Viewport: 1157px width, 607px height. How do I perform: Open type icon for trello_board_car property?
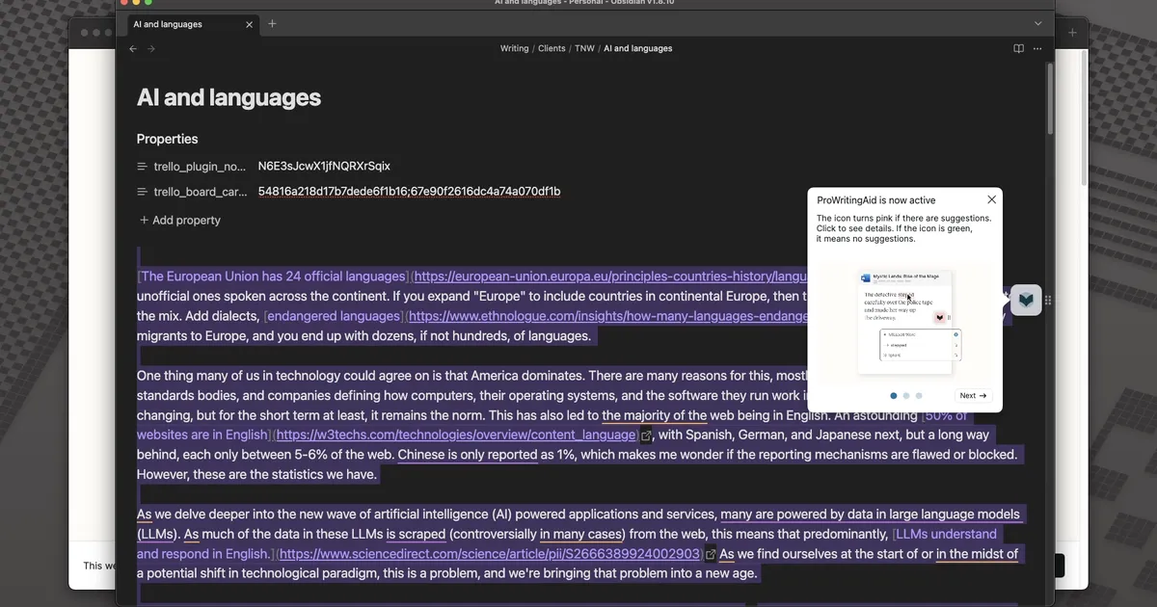tap(143, 192)
